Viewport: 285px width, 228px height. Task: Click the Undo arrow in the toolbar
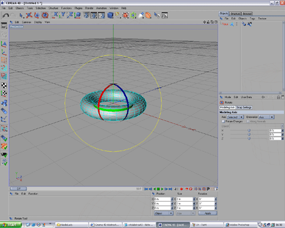[x=6, y=15]
